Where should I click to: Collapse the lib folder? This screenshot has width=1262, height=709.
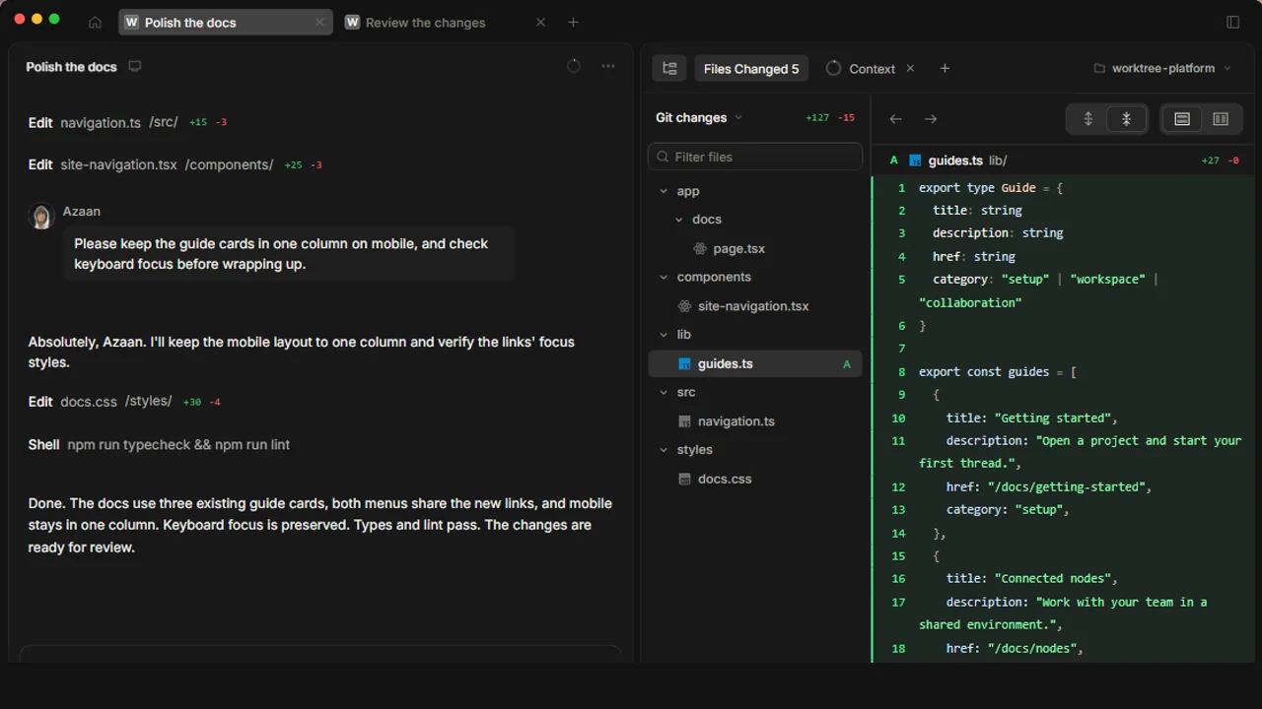[x=755, y=335]
